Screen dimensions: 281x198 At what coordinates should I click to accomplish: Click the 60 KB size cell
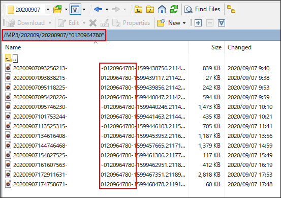213,184
